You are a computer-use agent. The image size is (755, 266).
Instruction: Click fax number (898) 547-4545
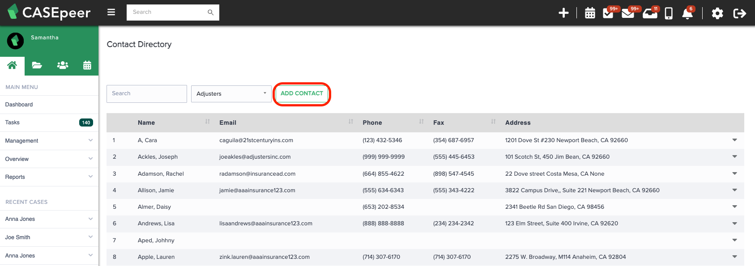453,174
